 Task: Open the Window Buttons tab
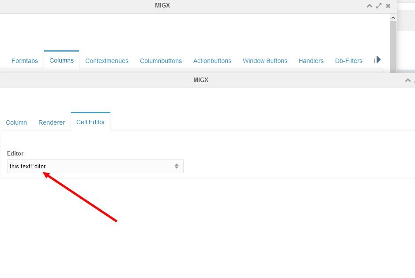(265, 61)
